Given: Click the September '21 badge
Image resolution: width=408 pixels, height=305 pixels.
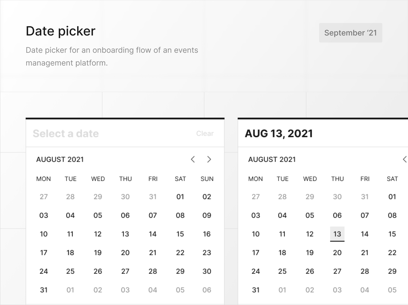Looking at the screenshot, I should 350,33.
